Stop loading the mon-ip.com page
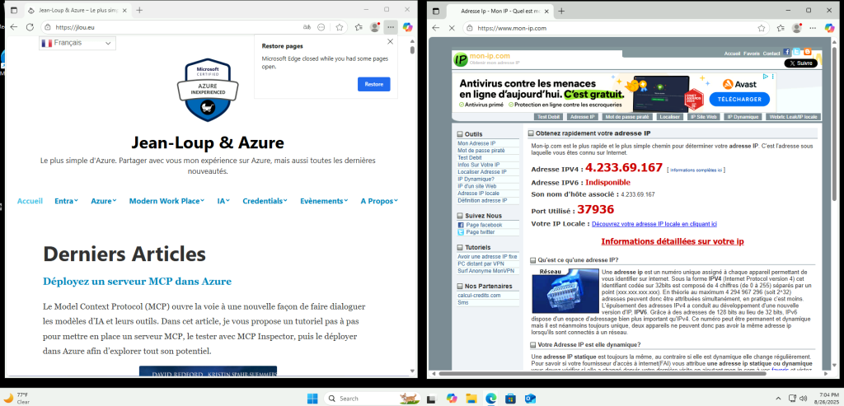The height and width of the screenshot is (406, 844). (452, 28)
